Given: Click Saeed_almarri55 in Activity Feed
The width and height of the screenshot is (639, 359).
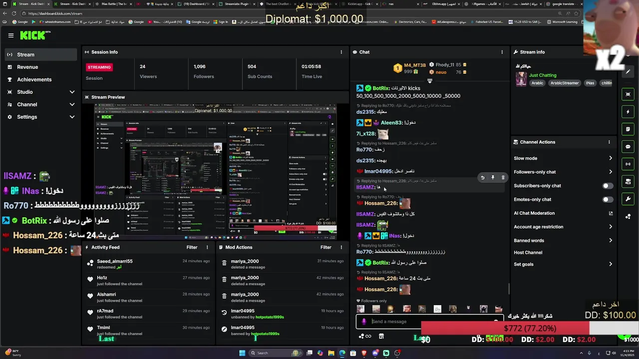Looking at the screenshot, I should (x=115, y=261).
